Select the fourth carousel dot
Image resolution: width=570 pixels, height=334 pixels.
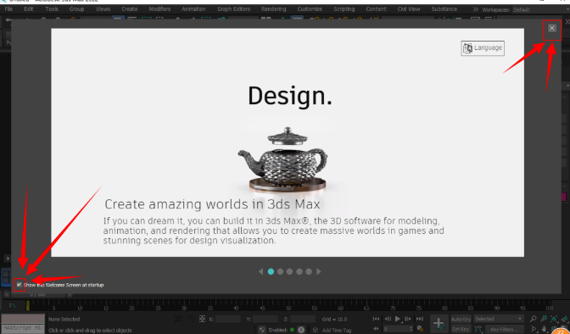tap(299, 271)
